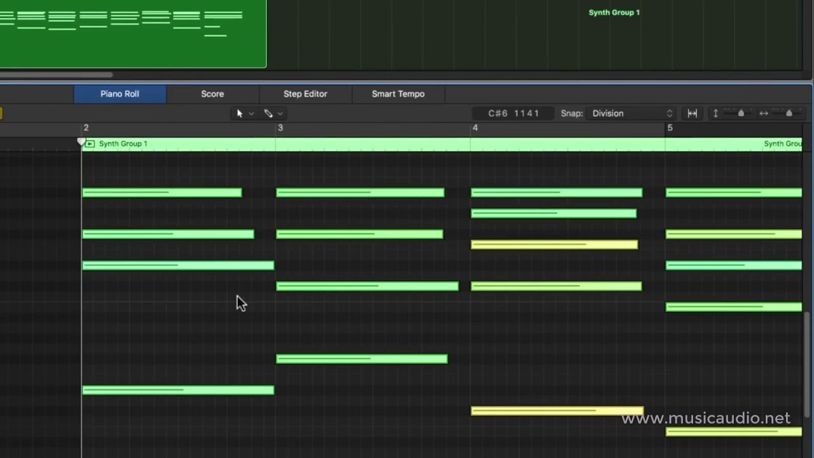Select the topmost note starting at bar 2
The height and width of the screenshot is (458, 814).
point(162,193)
